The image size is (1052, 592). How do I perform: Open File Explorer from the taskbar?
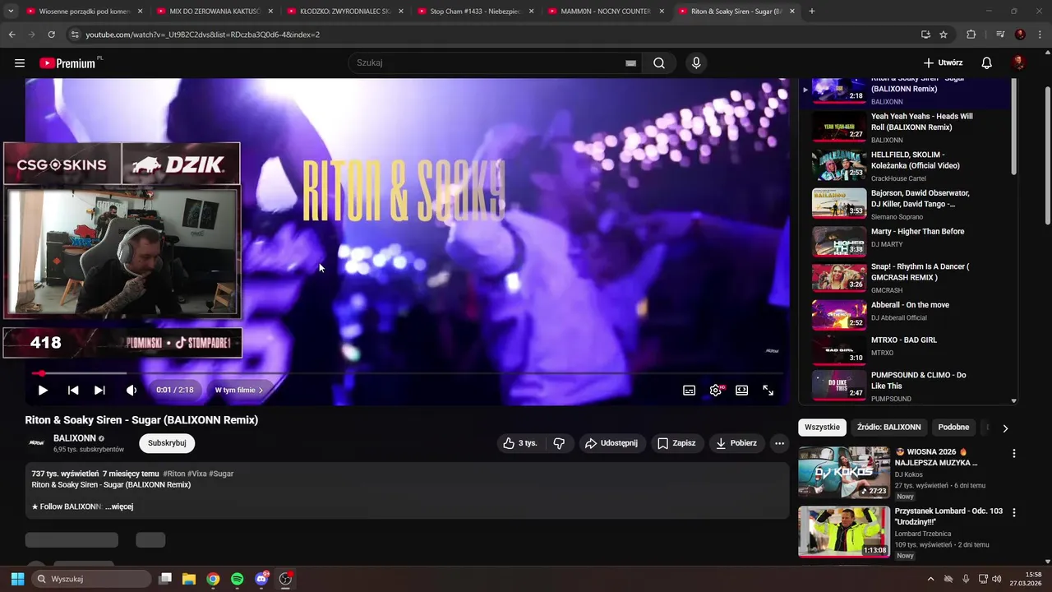click(188, 579)
